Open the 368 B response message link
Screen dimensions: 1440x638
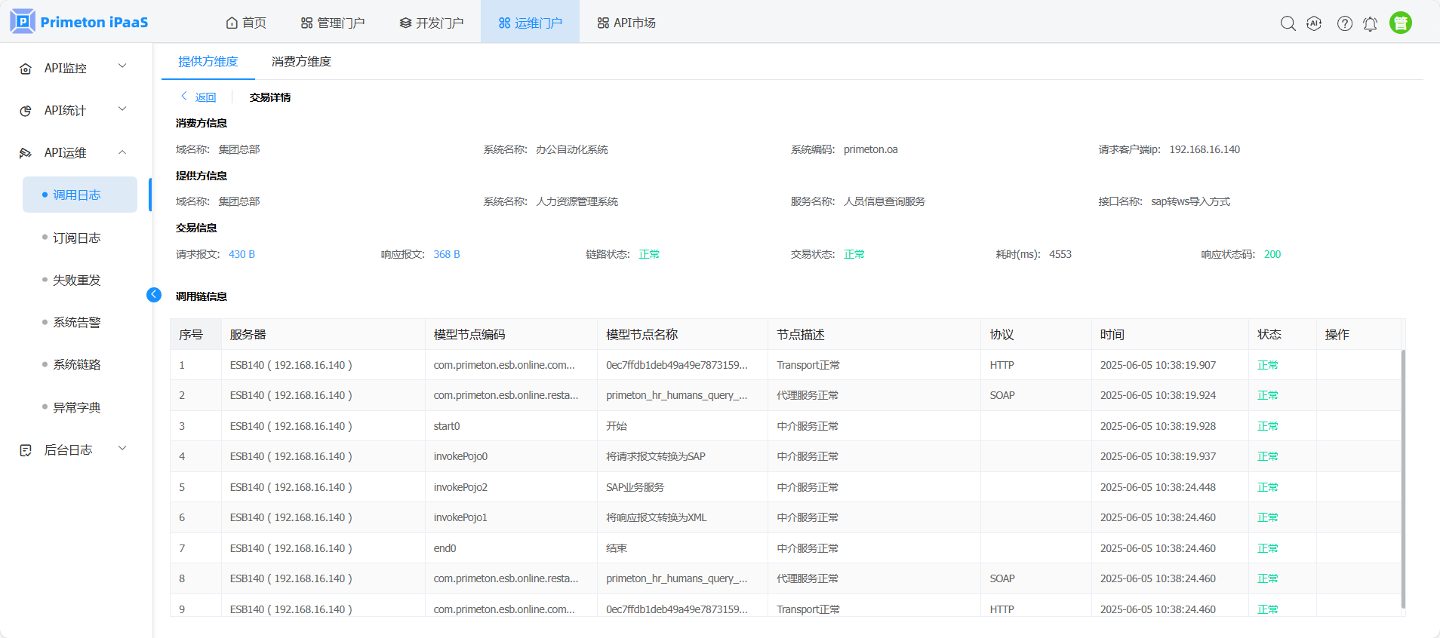447,254
